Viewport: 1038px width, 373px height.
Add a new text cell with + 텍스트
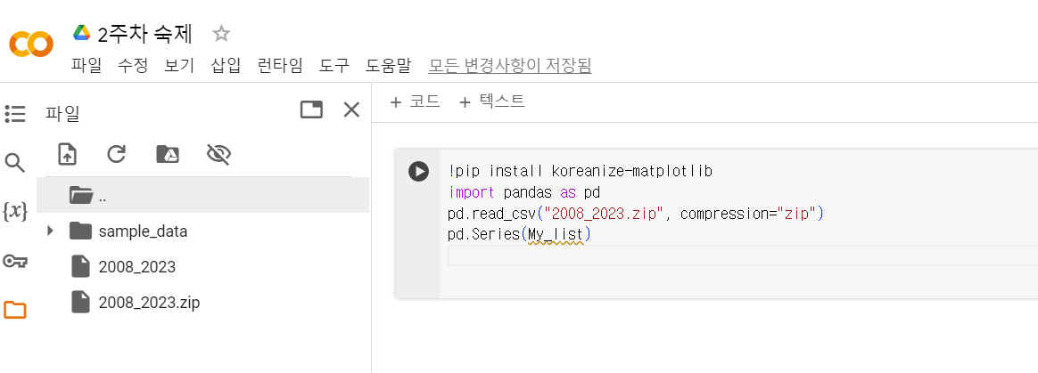pyautogui.click(x=492, y=101)
